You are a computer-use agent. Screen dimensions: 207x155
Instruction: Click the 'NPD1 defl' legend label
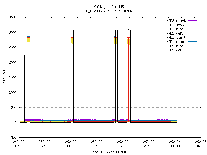tap(175, 50)
